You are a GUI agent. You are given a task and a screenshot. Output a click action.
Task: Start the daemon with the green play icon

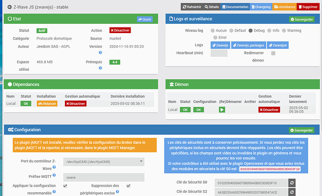pyautogui.click(x=222, y=109)
